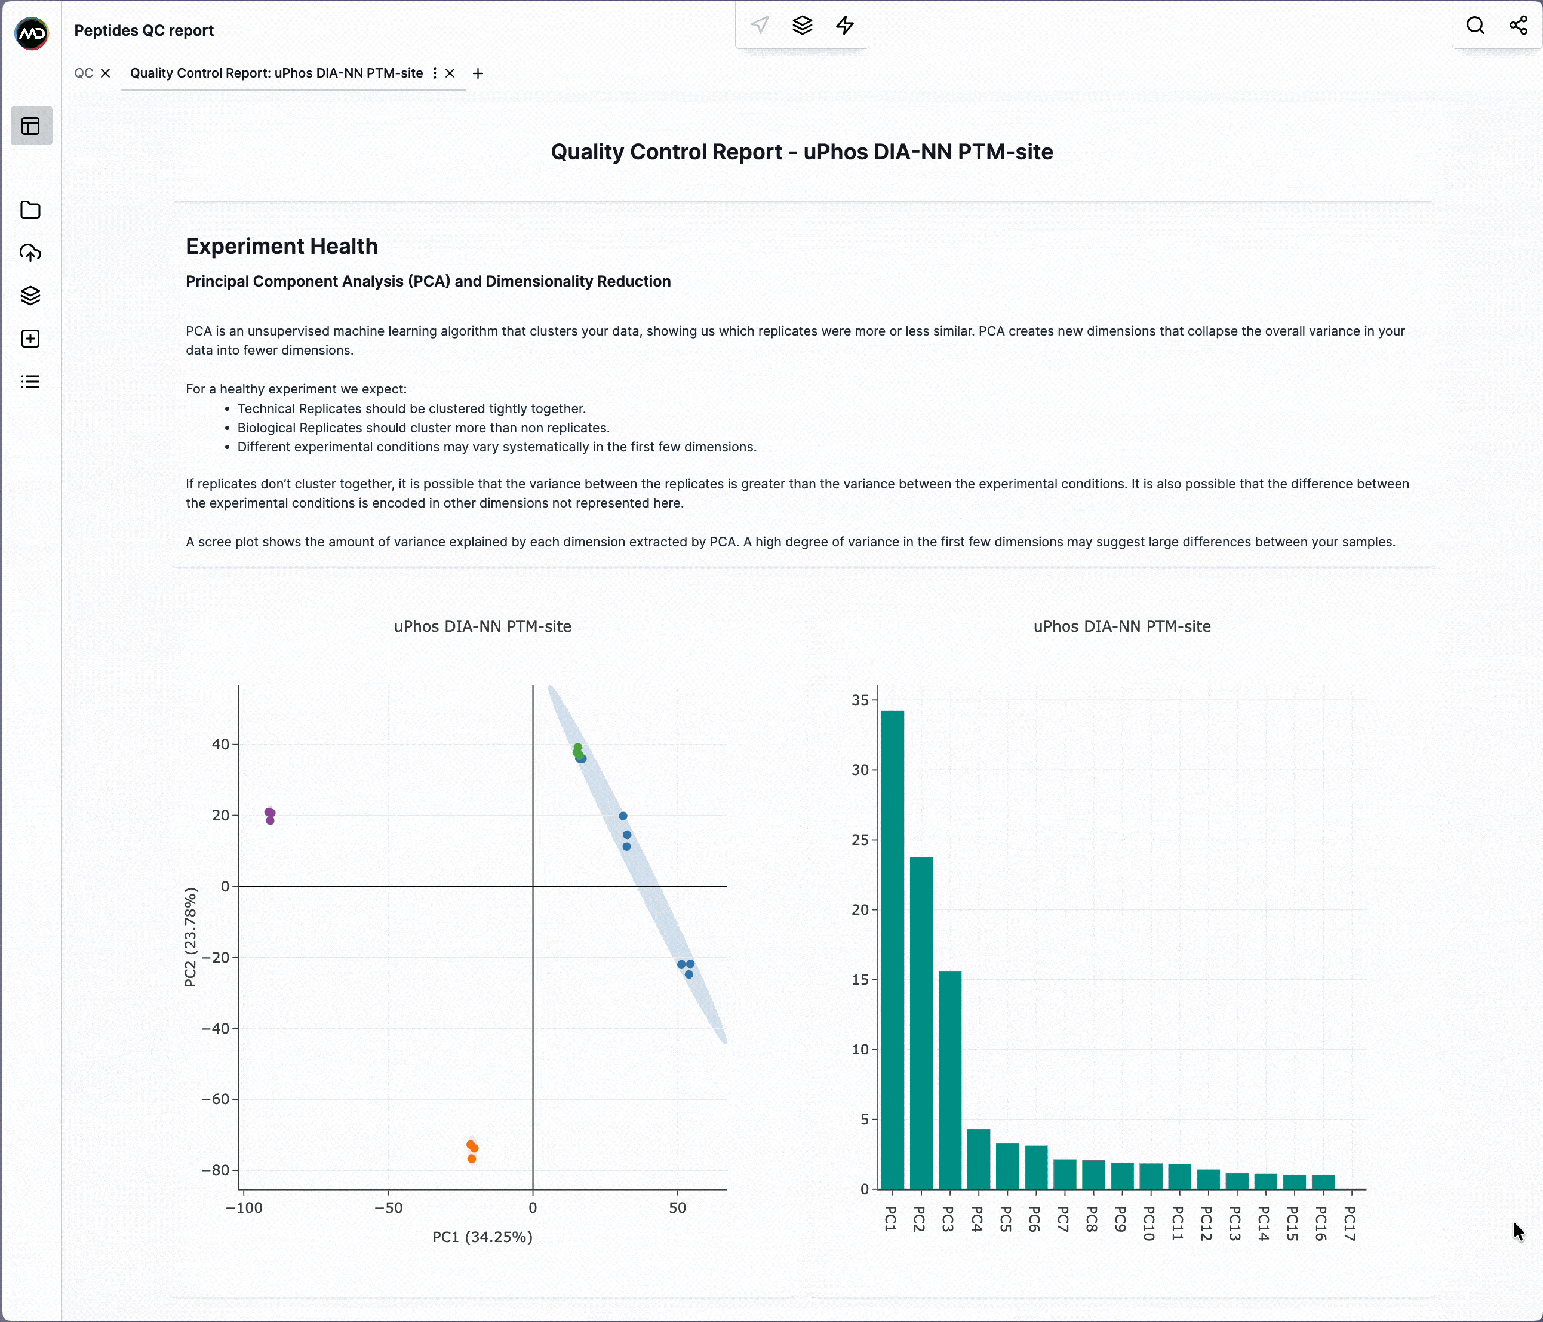Click the layers icon in the top toolbar

coord(802,25)
